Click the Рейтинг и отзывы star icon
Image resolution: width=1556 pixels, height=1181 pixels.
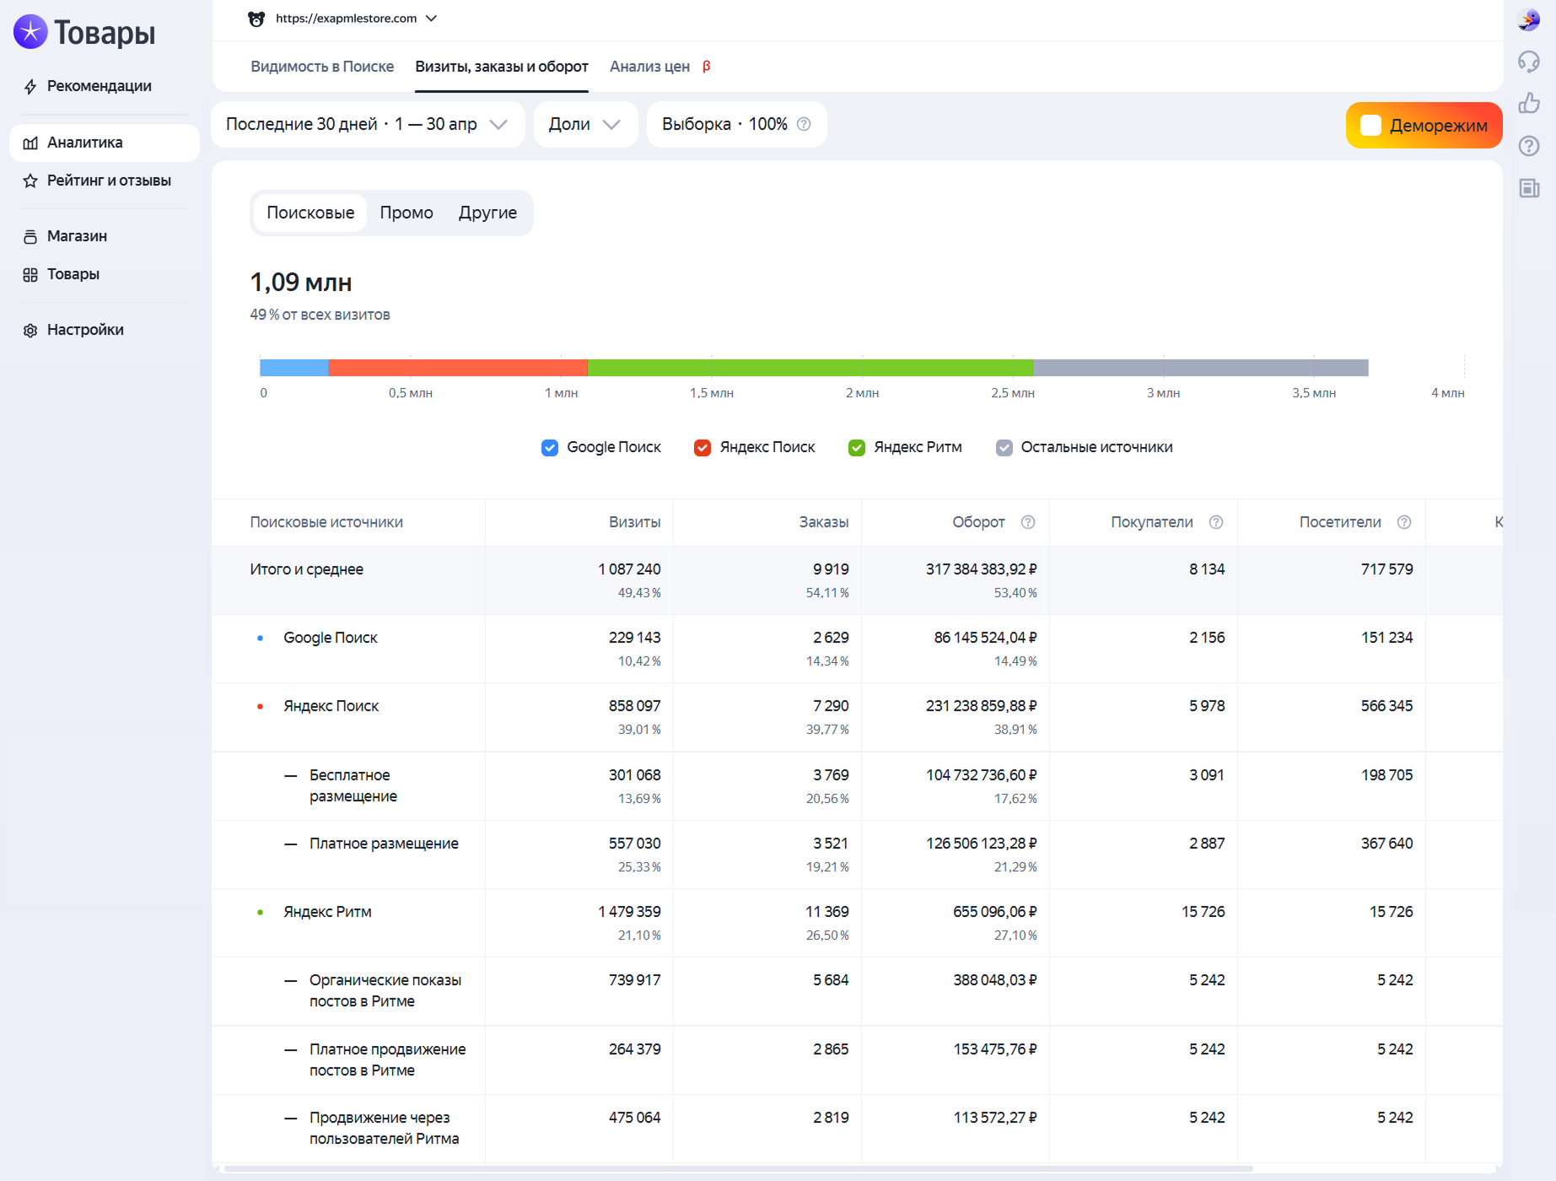(x=30, y=181)
